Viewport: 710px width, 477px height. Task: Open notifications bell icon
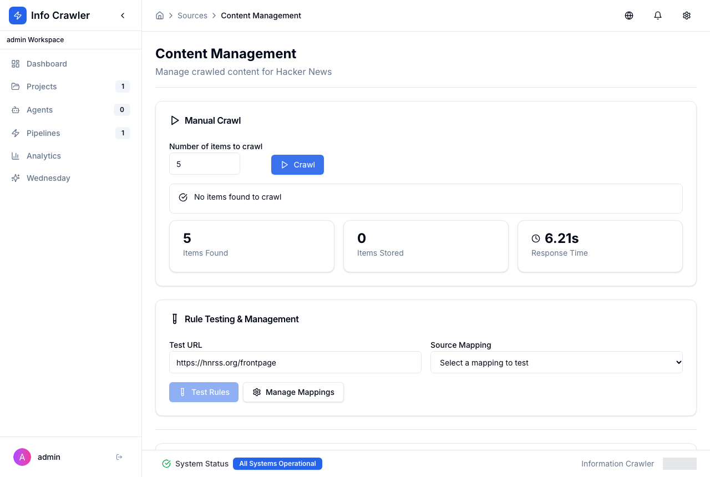tap(658, 16)
